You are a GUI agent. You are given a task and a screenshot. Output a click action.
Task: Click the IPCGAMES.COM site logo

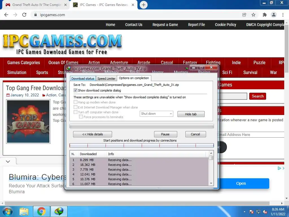[62, 44]
